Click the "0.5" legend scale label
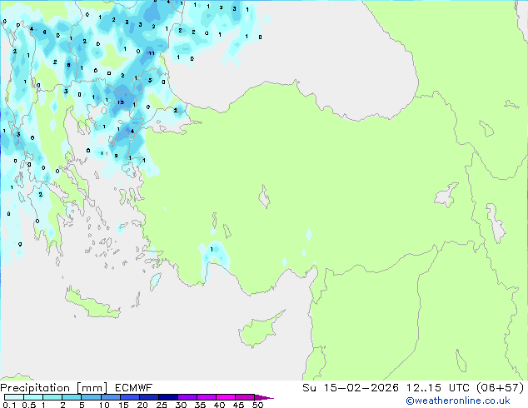The width and height of the screenshot is (528, 408). pos(29,405)
